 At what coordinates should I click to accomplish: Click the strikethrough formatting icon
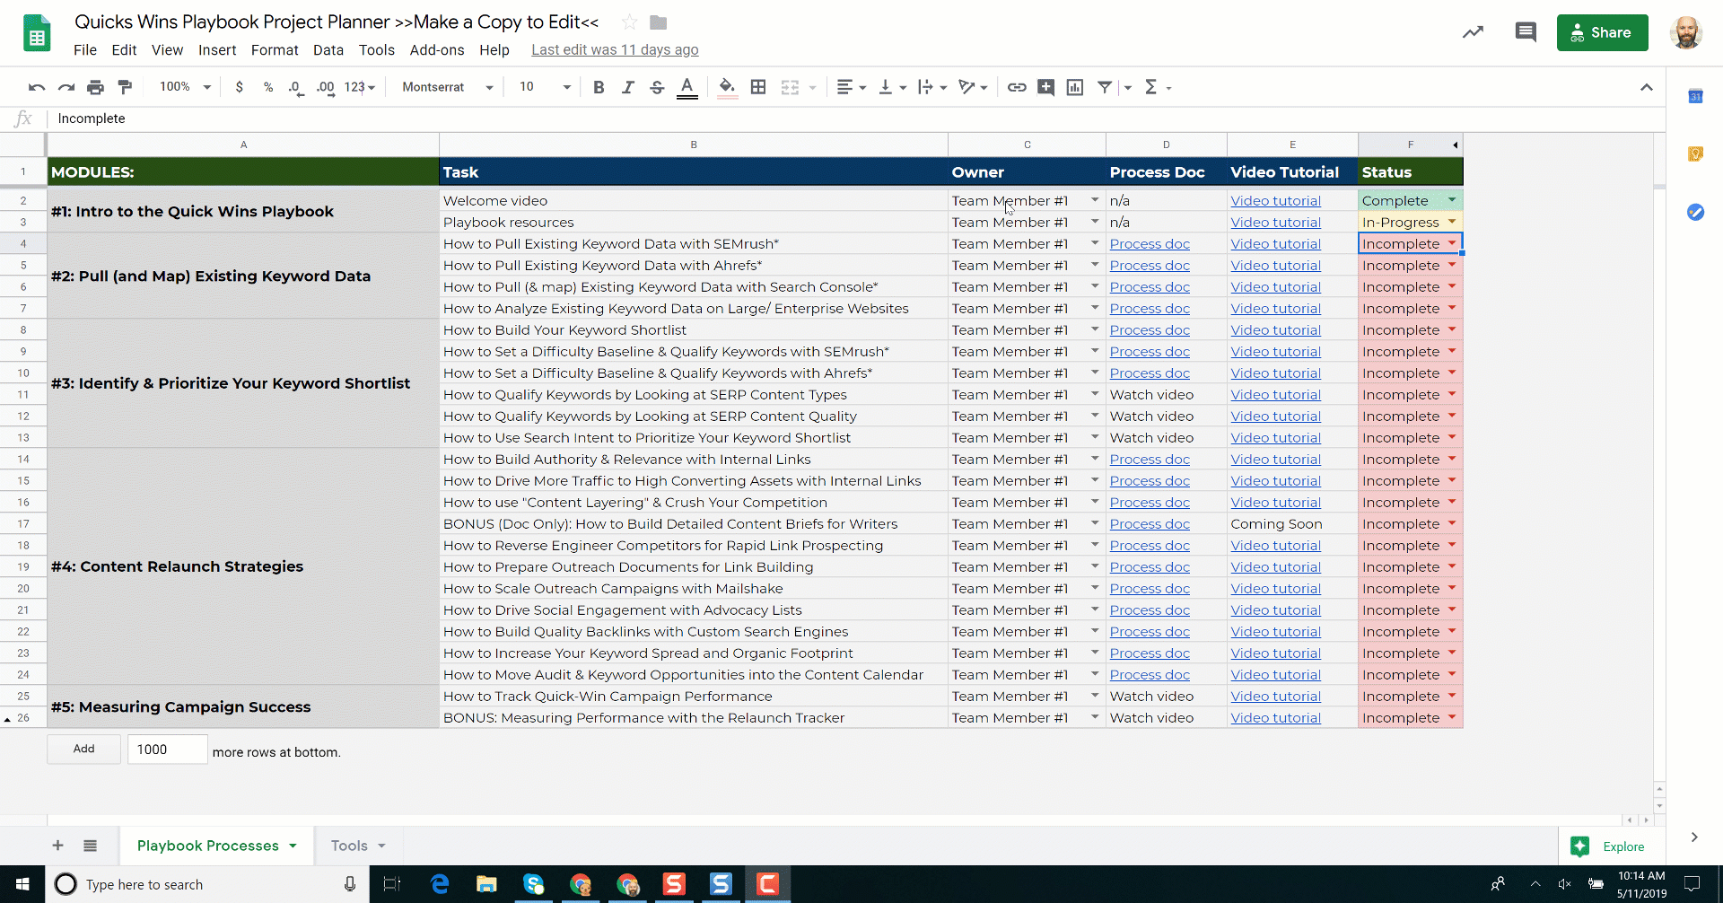pyautogui.click(x=657, y=87)
